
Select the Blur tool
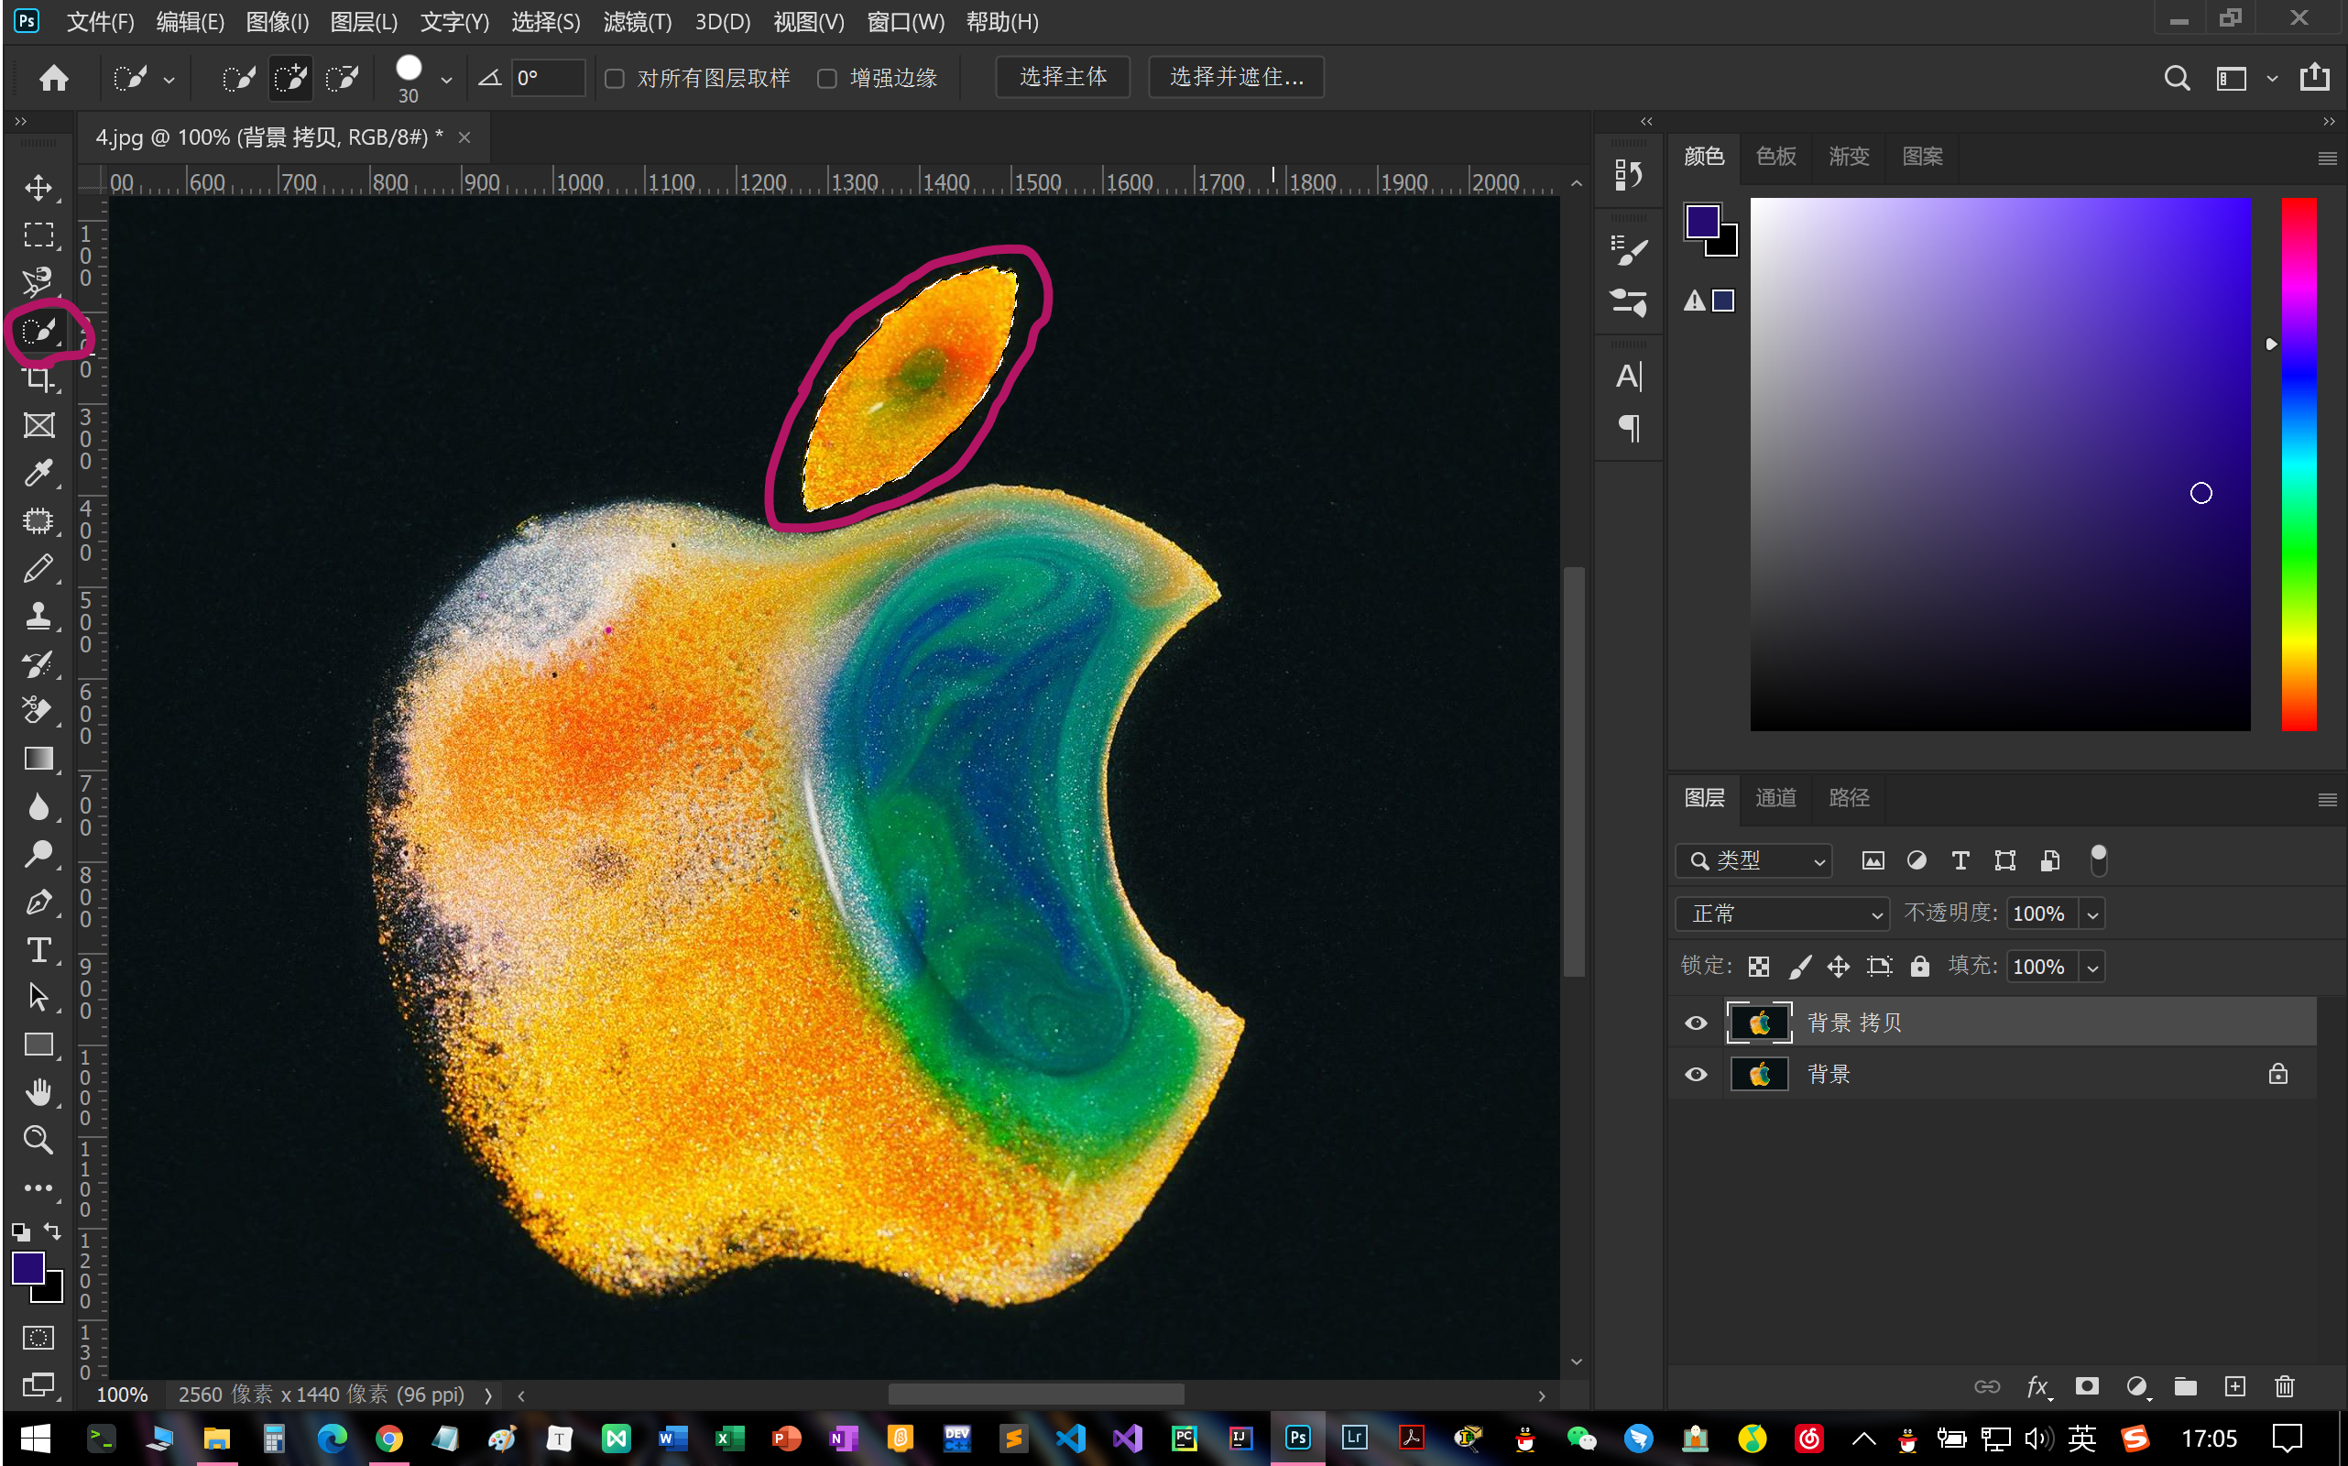click(x=38, y=805)
